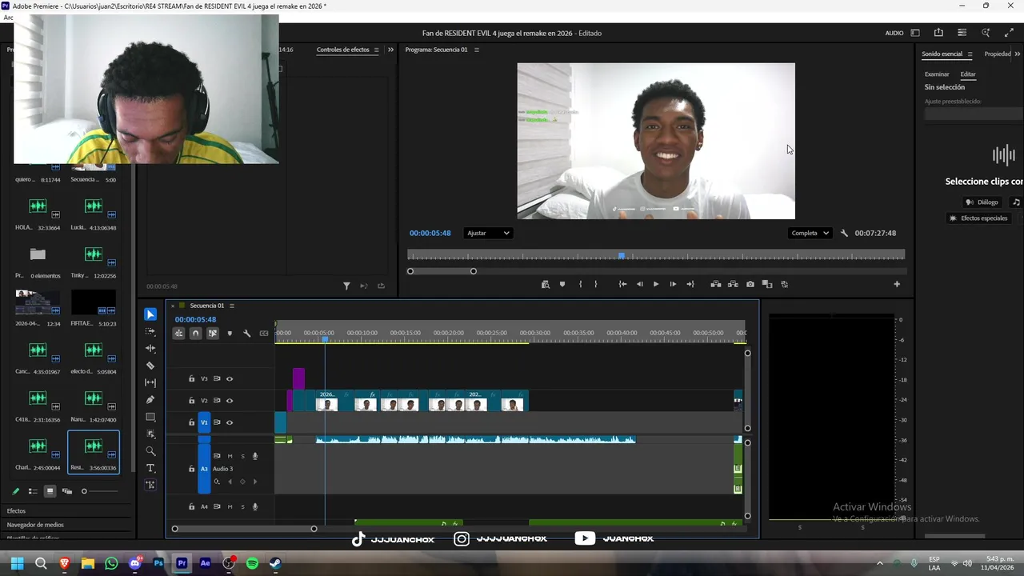Open Quick Export share icon
Viewport: 1024px width, 576px height.
tap(938, 33)
